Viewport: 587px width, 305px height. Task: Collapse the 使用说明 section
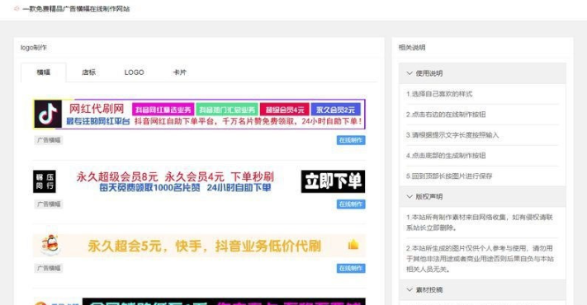pos(482,73)
